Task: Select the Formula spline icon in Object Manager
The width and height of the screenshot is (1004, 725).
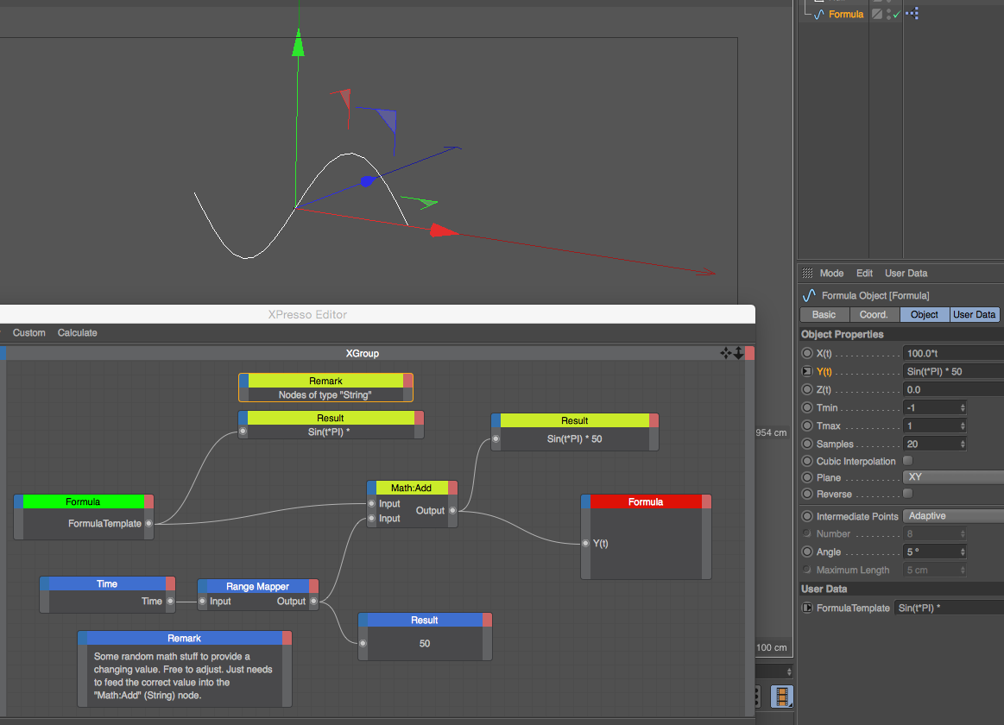Action: pyautogui.click(x=818, y=13)
